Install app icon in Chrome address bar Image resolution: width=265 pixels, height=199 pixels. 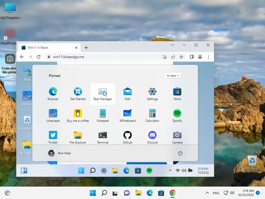(x=165, y=57)
